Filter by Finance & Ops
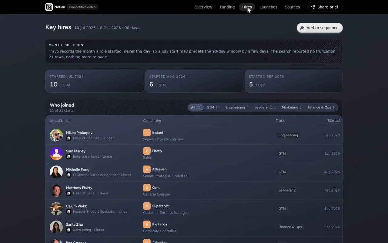The image size is (388, 243). point(321,108)
